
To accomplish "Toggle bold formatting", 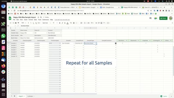I will [60, 23].
